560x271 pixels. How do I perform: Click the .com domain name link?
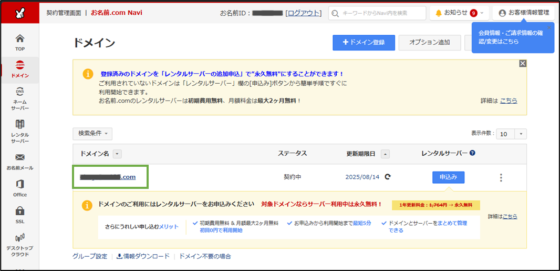pyautogui.click(x=108, y=177)
